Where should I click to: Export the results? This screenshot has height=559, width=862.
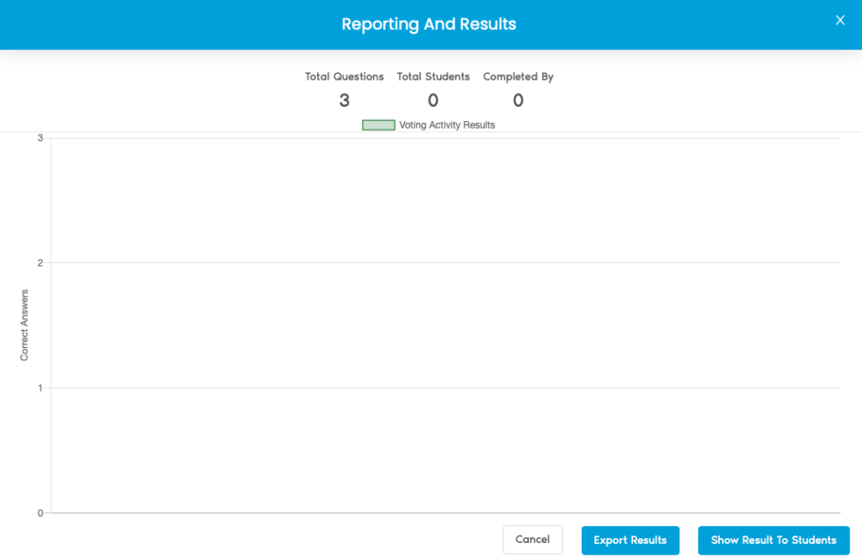tap(630, 540)
